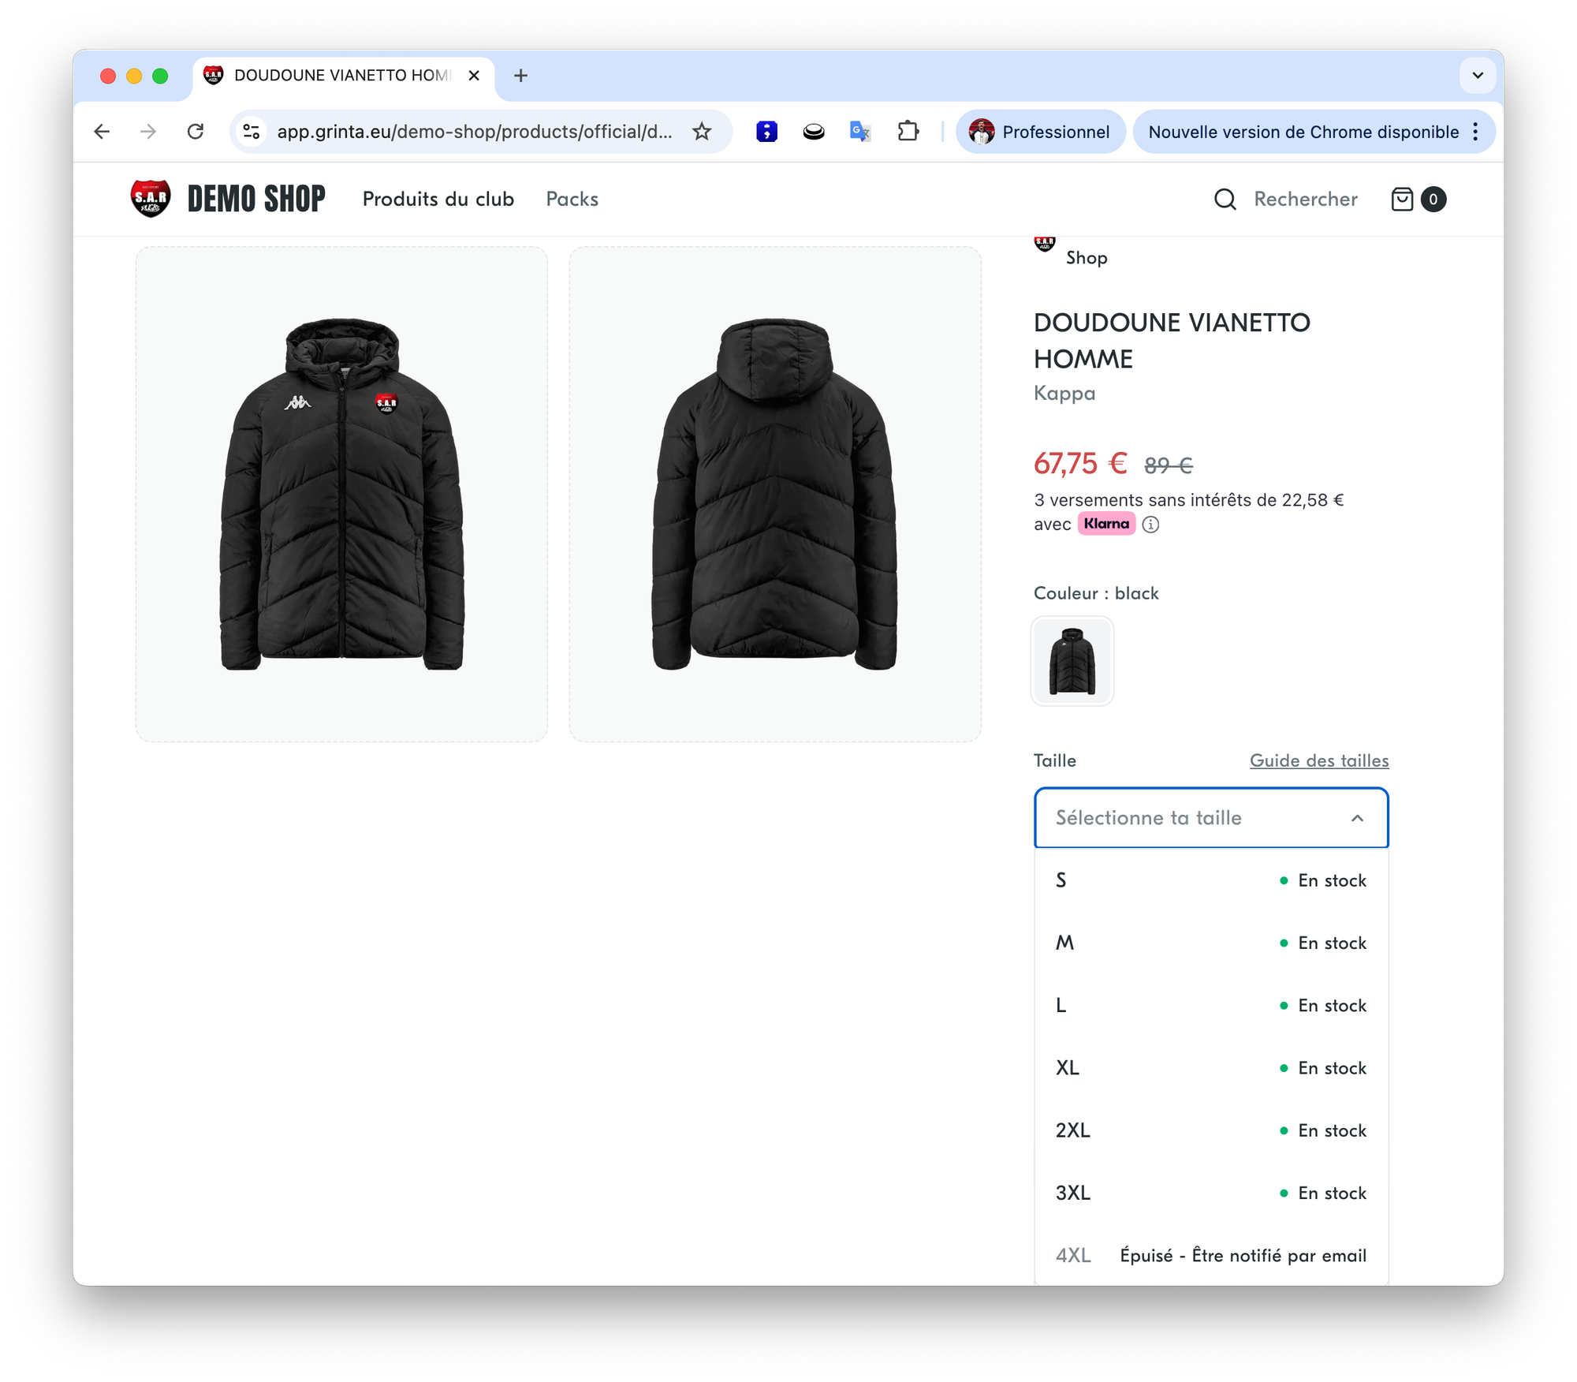Click the Nouvelle version de Chrome button

click(x=1303, y=132)
